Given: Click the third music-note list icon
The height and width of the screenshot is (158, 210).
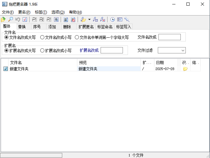Looking at the screenshot, I should pyautogui.click(x=49, y=19).
